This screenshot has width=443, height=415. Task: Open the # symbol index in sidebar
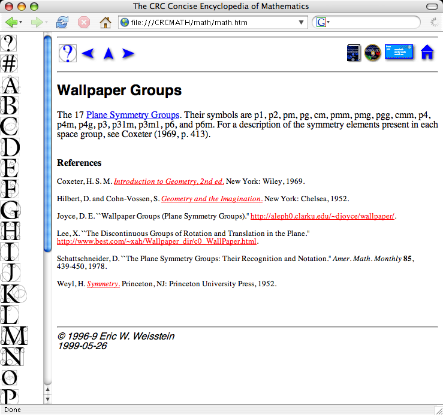(10, 64)
